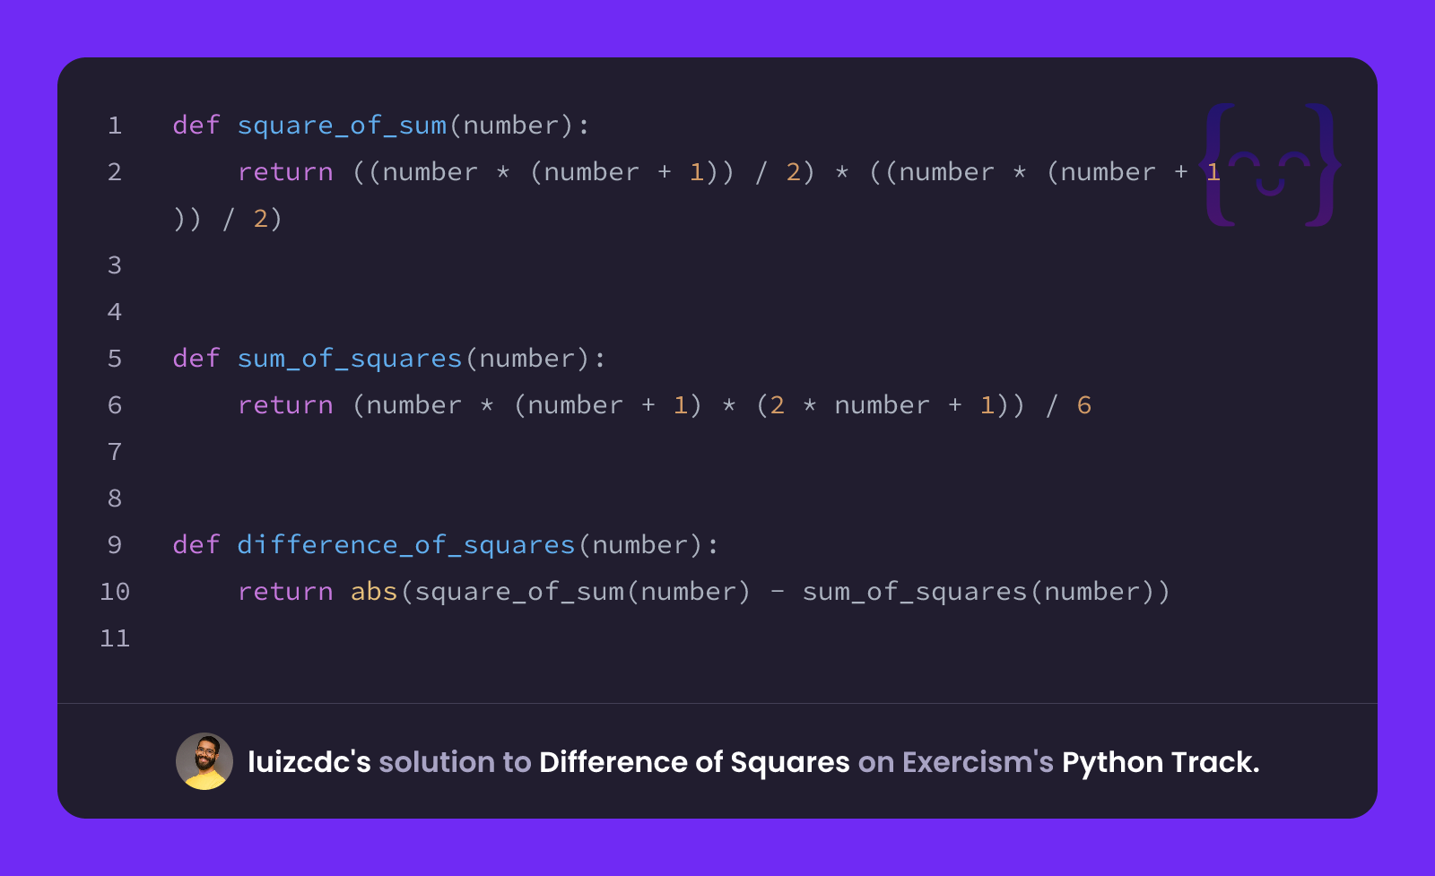Click line number 7 in gutter

(115, 452)
